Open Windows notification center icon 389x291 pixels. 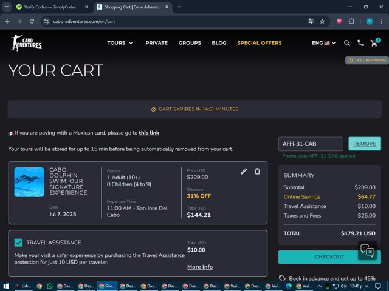click(x=377, y=286)
